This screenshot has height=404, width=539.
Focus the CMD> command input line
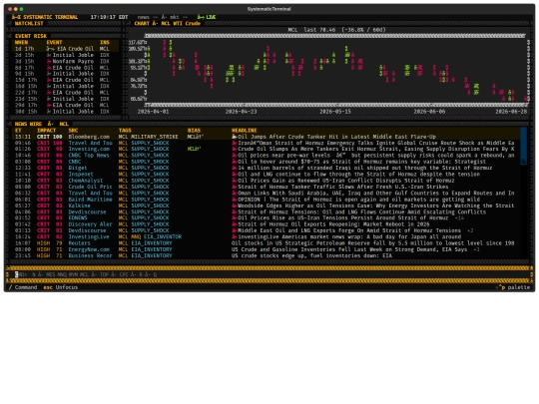269,274
